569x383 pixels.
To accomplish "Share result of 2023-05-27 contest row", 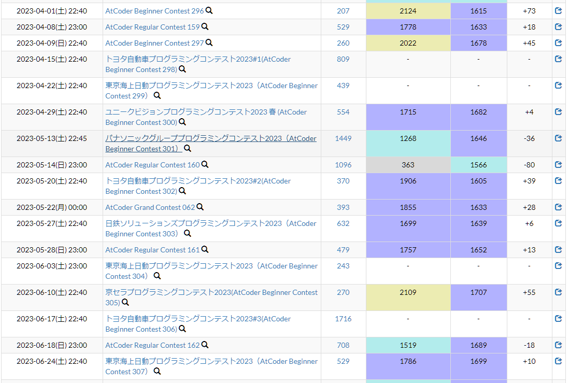I will tap(559, 223).
